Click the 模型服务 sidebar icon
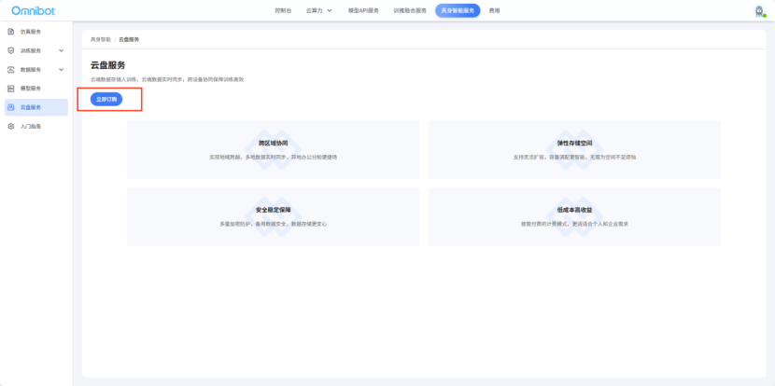Screen dimensions: 775x386 click(x=10, y=88)
